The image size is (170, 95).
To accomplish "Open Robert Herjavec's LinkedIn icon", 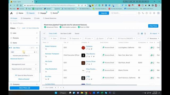I will click(46, 49).
